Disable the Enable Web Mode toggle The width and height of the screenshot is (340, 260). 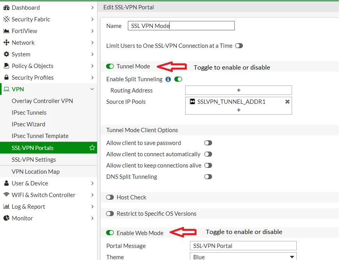[110, 233]
